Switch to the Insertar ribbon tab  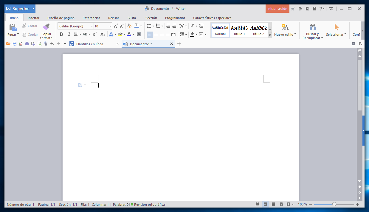pyautogui.click(x=33, y=18)
